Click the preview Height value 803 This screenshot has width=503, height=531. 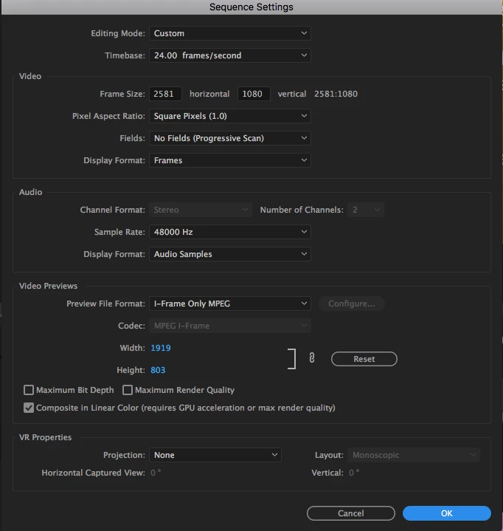pos(158,370)
